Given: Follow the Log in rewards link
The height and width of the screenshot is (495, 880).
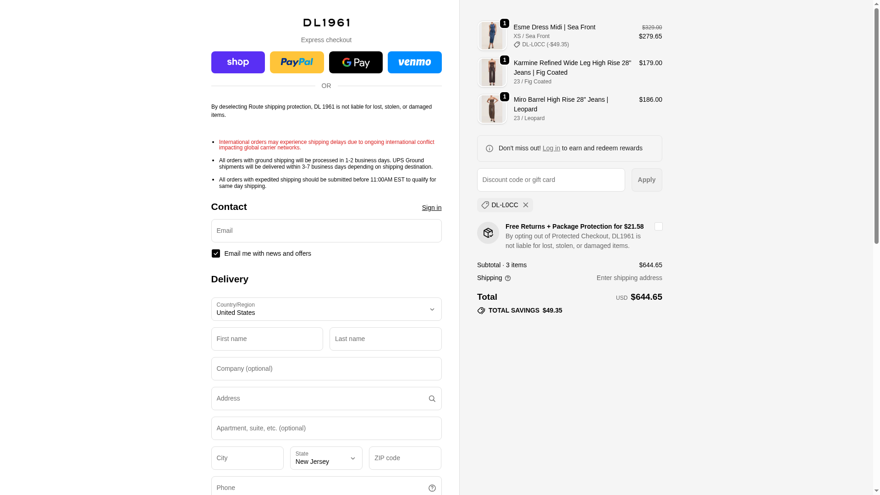Looking at the screenshot, I should tap(551, 148).
